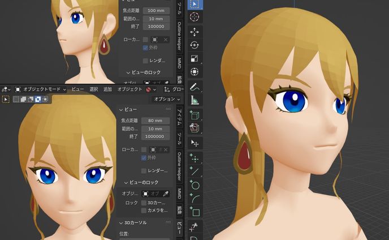
Task: Select the Add Cube tool
Action: coord(194,115)
